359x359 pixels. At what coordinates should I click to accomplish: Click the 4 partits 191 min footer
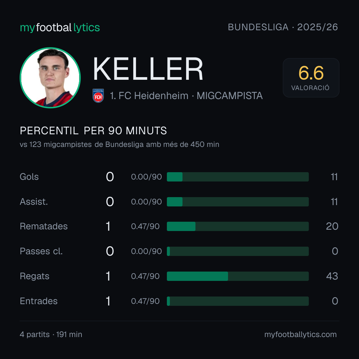coord(51,334)
